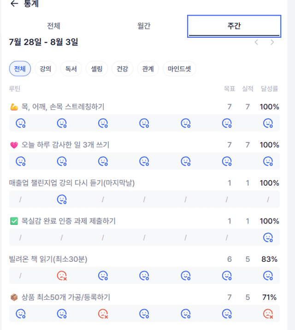Select the 전체 category filter chip
The height and width of the screenshot is (330, 295).
pyautogui.click(x=20, y=69)
